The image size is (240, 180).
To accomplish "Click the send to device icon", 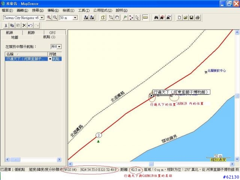I will point(86,18).
